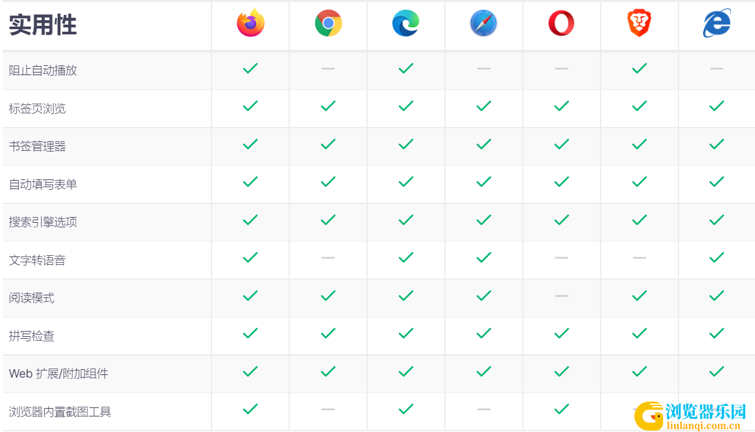Image resolution: width=755 pixels, height=432 pixels.
Task: Click Chrome dash in 文字转语音 row
Action: point(328,258)
